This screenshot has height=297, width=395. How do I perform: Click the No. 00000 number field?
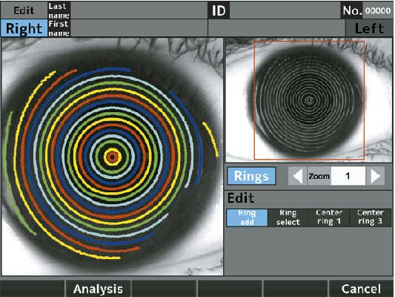pyautogui.click(x=378, y=10)
